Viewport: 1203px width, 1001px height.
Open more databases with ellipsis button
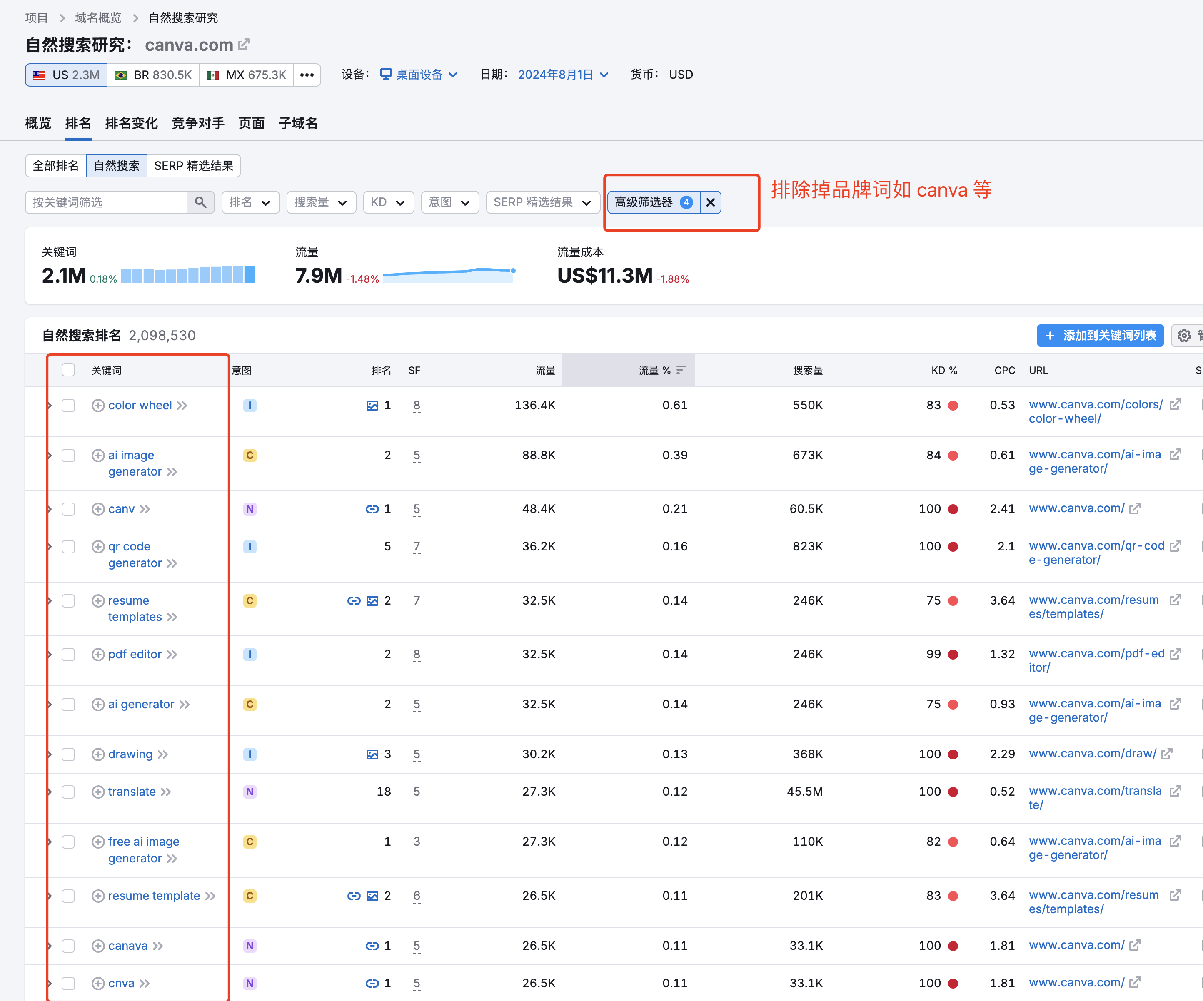pyautogui.click(x=307, y=75)
